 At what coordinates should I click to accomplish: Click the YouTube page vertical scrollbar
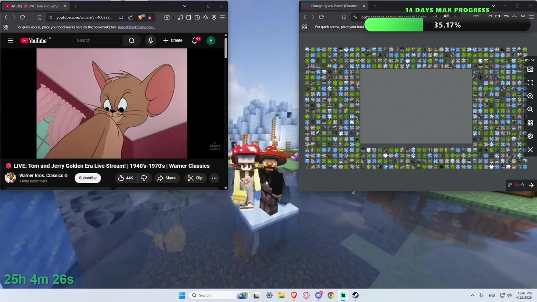(x=226, y=47)
